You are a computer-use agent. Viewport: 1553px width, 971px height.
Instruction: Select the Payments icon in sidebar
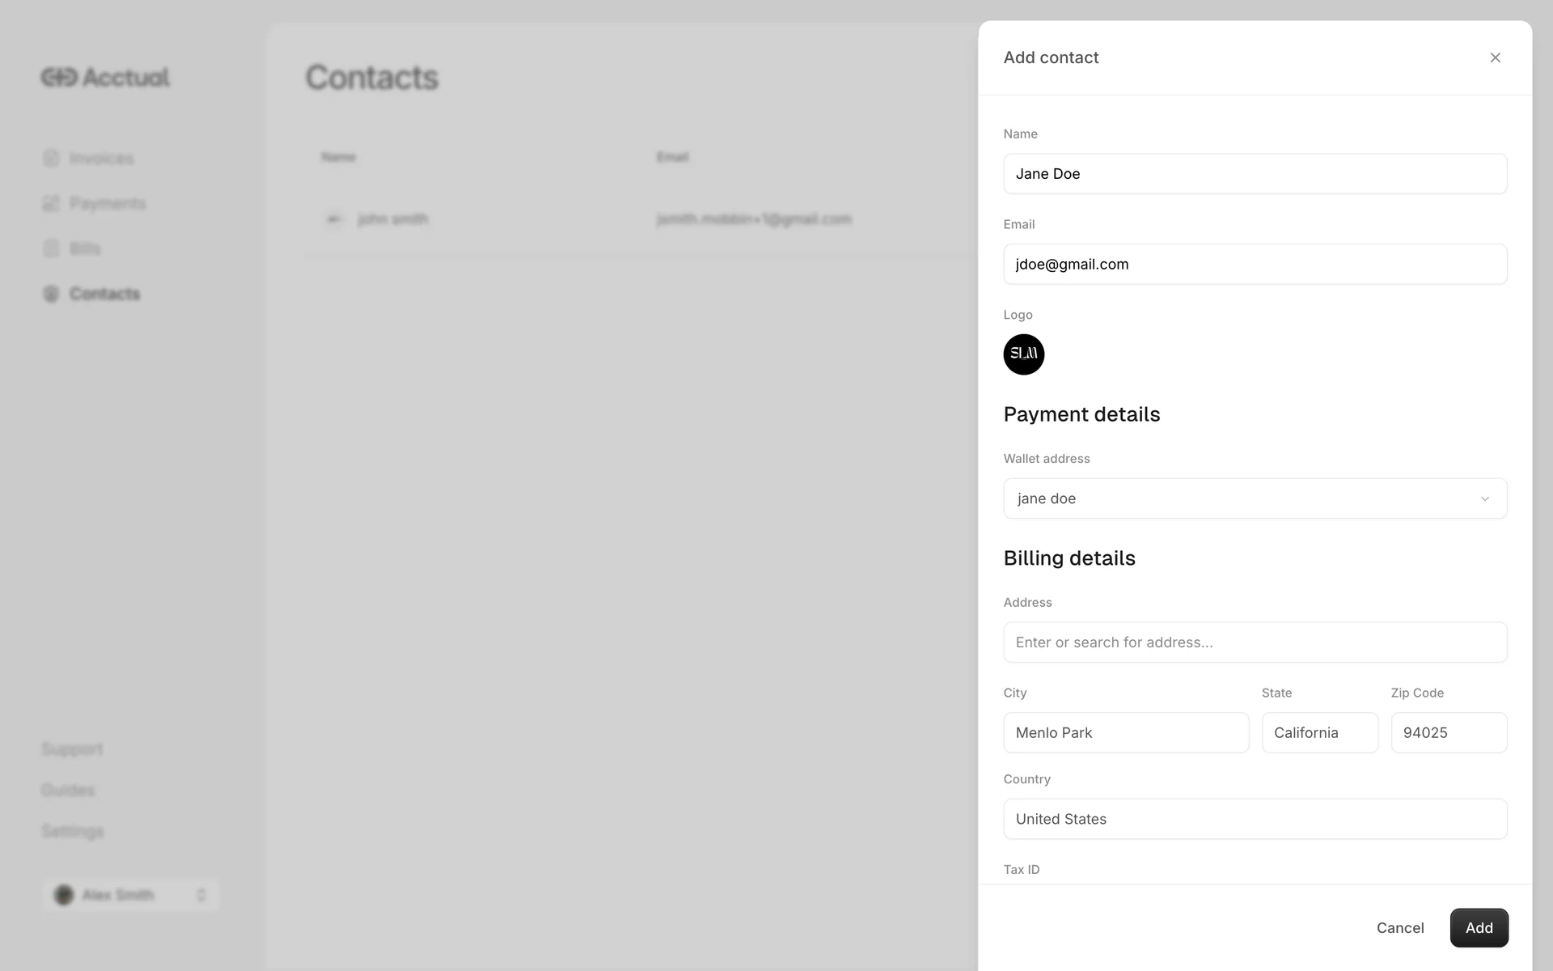(51, 203)
